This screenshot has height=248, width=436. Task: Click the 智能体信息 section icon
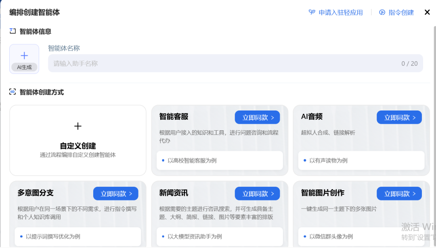[13, 31]
